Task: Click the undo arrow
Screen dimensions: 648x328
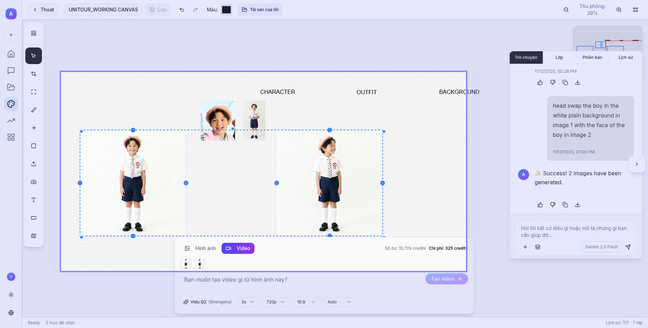Action: pos(182,10)
